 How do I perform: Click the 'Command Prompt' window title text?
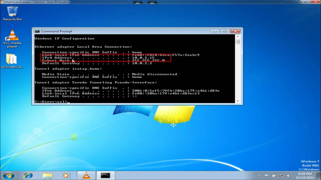click(56, 31)
